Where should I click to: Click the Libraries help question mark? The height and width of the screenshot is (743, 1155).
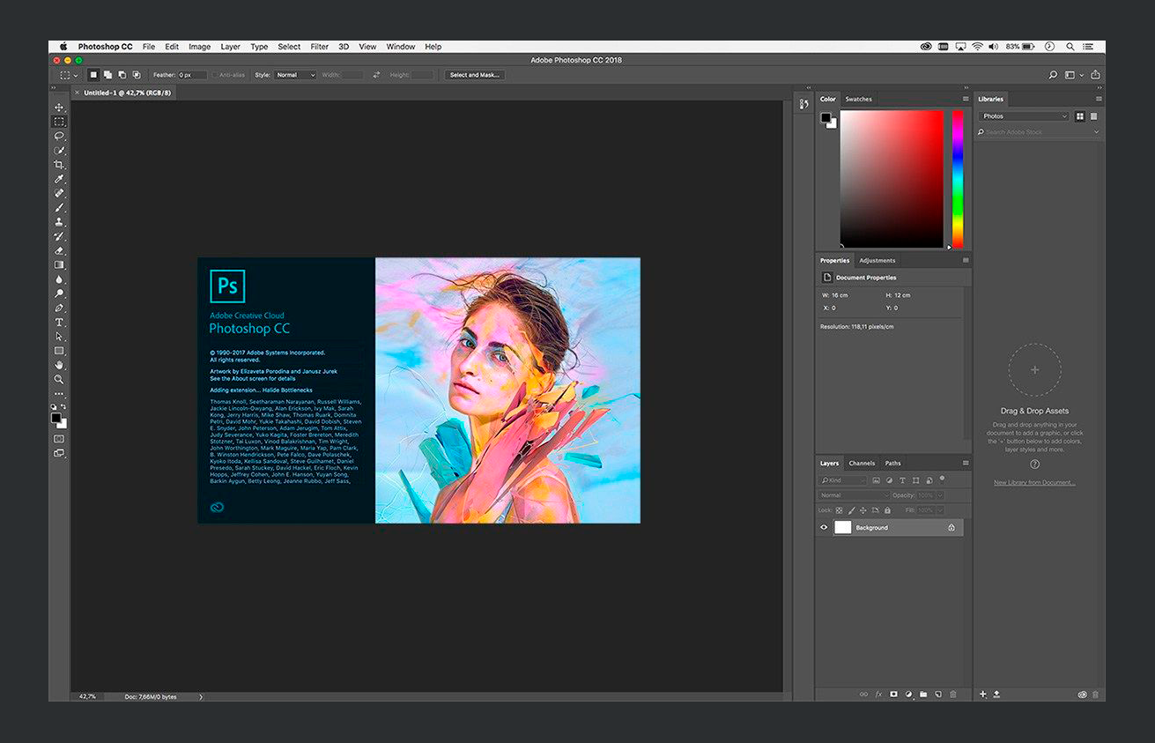click(x=1034, y=464)
